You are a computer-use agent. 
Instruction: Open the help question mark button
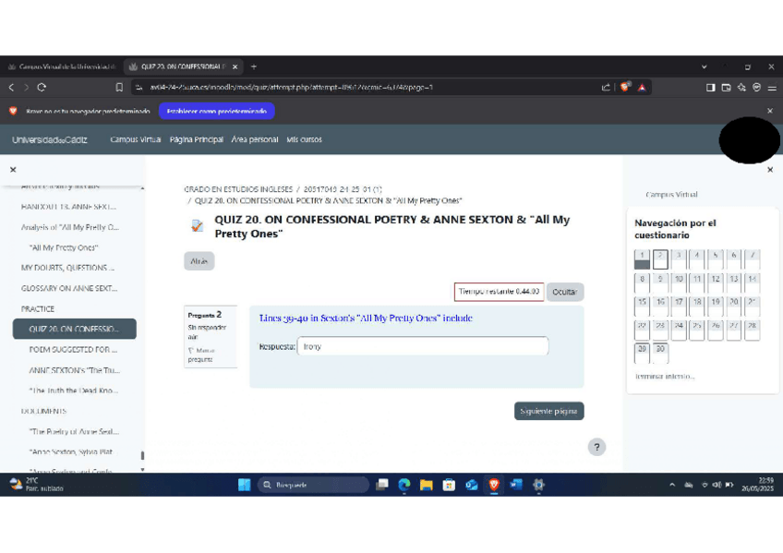click(596, 447)
